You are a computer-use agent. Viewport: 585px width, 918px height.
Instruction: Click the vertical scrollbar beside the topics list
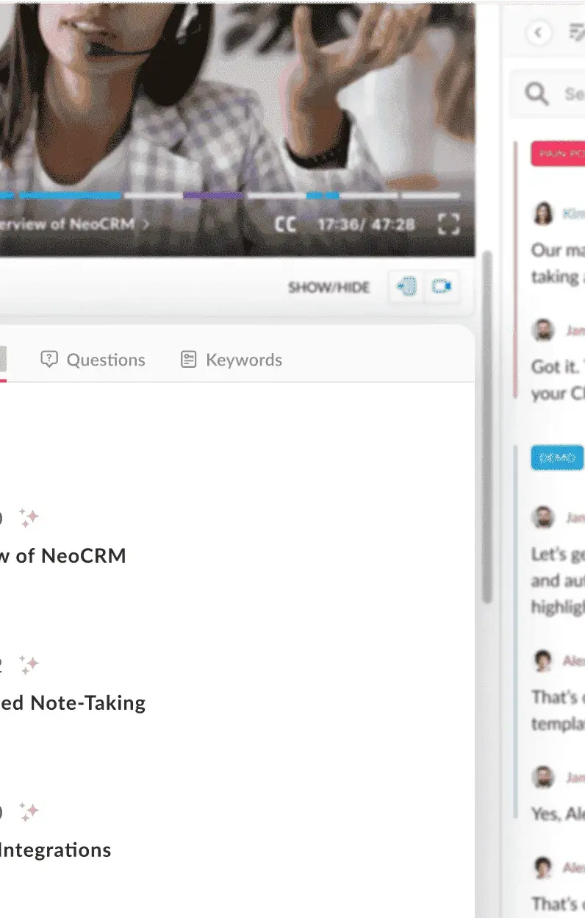pos(487,427)
